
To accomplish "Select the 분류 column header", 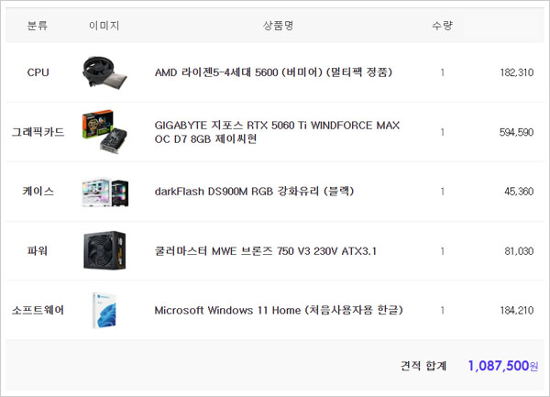I will pyautogui.click(x=38, y=26).
